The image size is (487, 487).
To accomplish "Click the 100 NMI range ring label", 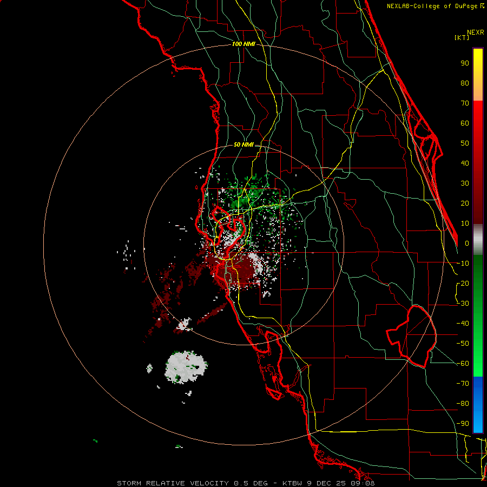I will [x=244, y=44].
